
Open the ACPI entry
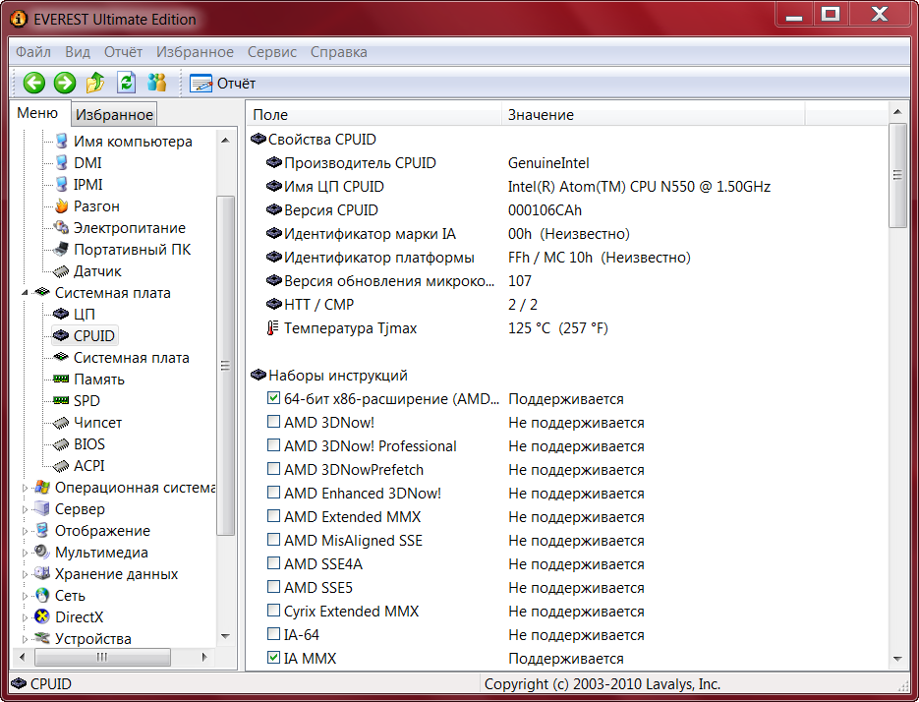(x=88, y=466)
